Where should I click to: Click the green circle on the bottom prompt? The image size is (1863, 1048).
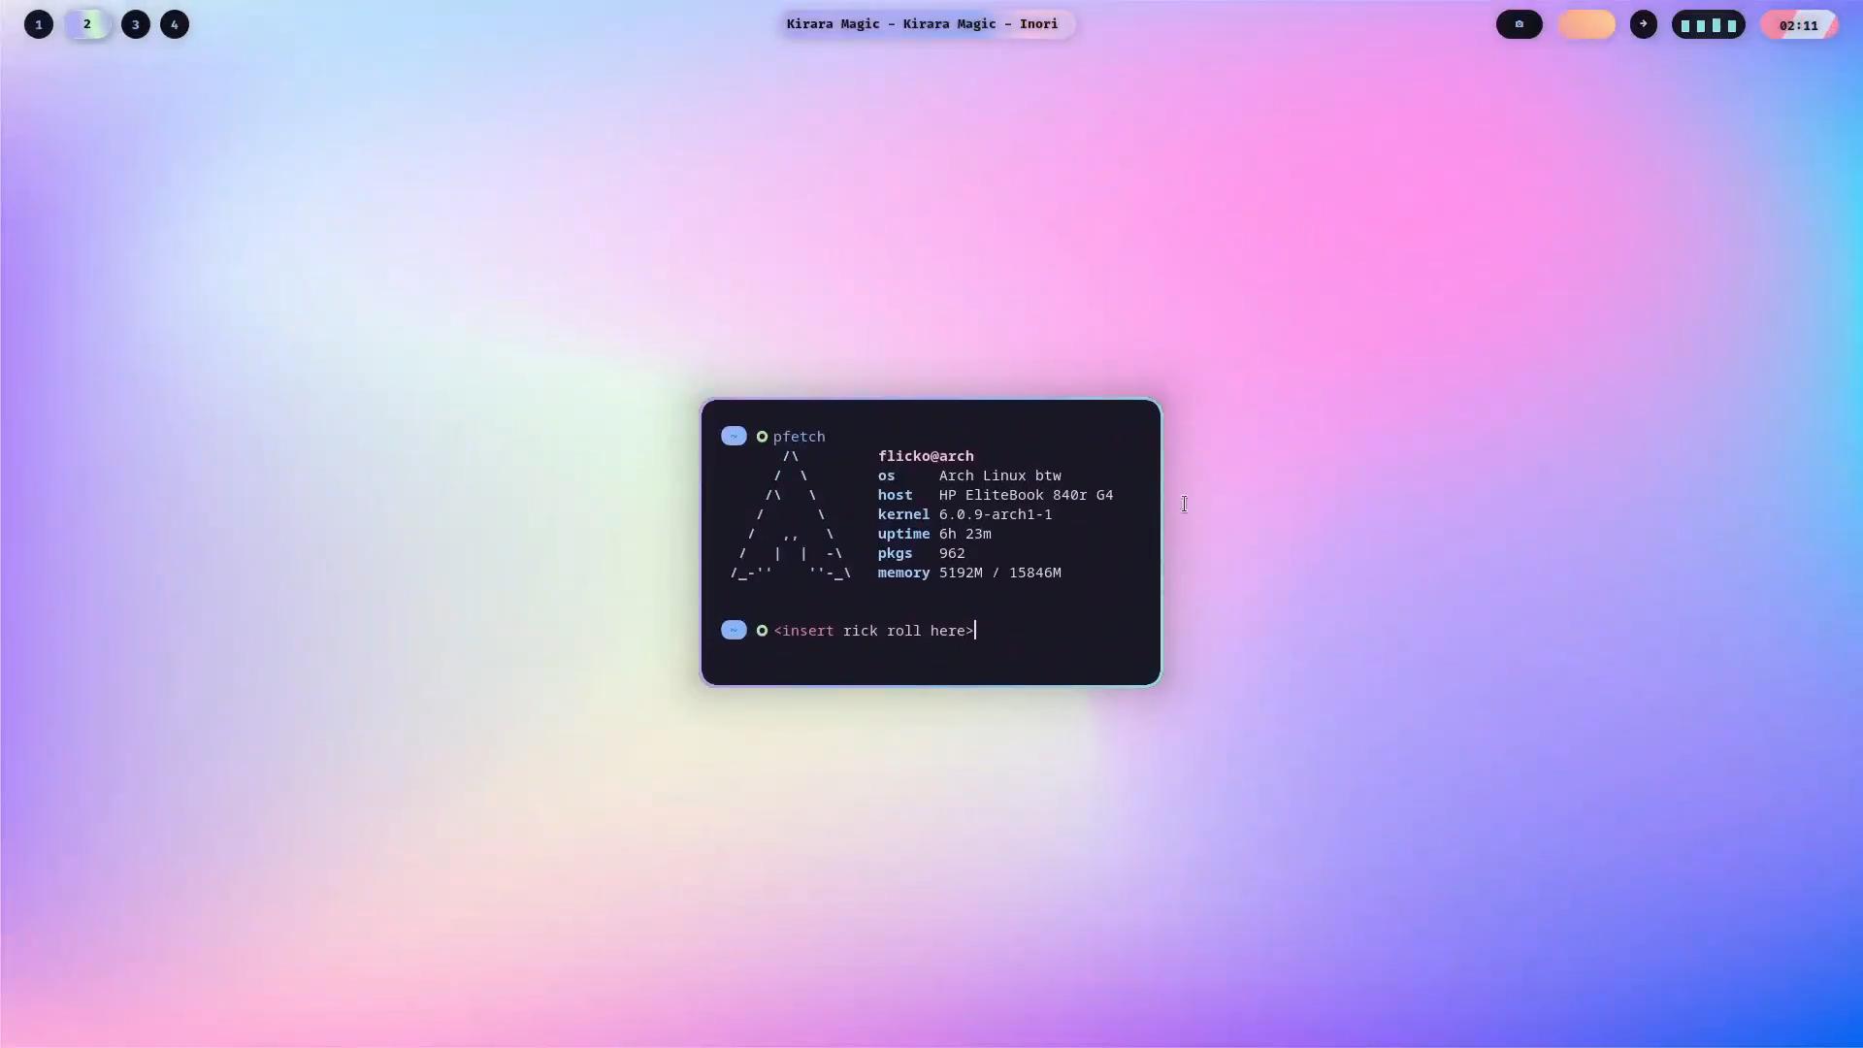point(762,631)
